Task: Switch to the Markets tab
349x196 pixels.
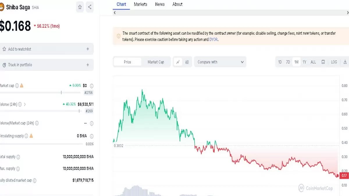Action: (140, 4)
